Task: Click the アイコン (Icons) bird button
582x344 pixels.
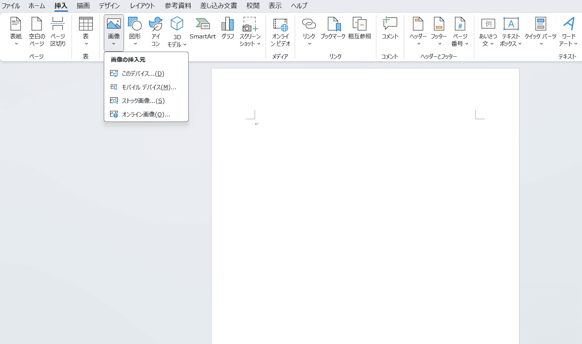Action: (156, 25)
